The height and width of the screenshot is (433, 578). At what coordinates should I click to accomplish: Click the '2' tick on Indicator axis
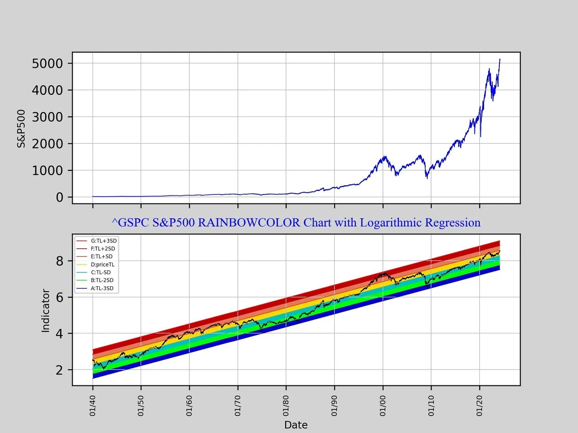(60, 370)
